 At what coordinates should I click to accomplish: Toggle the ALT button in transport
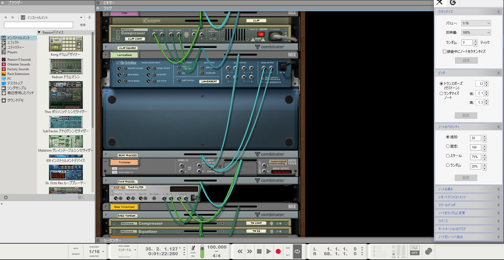point(288,255)
